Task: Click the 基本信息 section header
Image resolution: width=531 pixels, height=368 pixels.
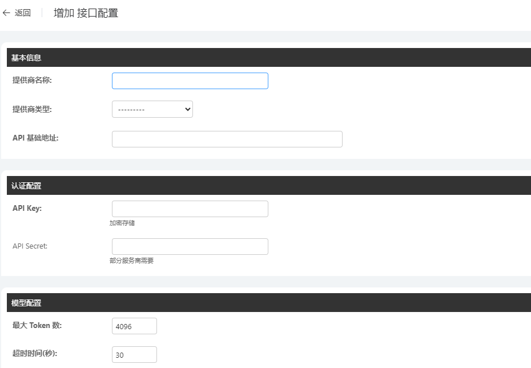Action: tap(26, 58)
